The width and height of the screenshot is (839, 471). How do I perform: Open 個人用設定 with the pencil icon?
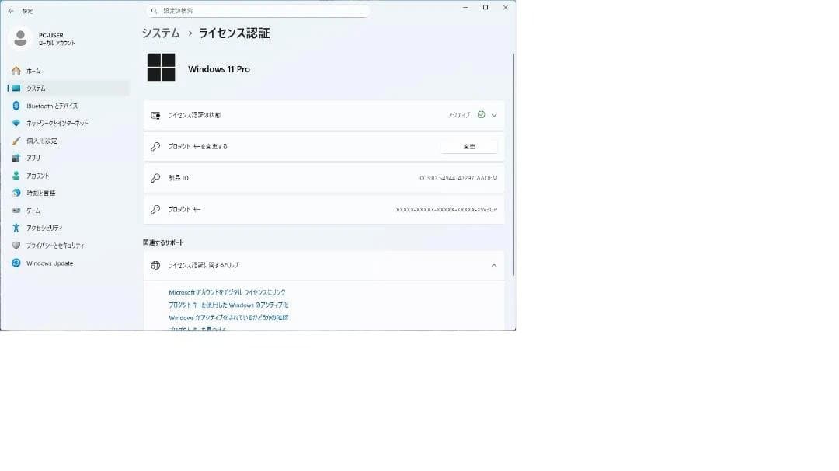click(x=41, y=141)
